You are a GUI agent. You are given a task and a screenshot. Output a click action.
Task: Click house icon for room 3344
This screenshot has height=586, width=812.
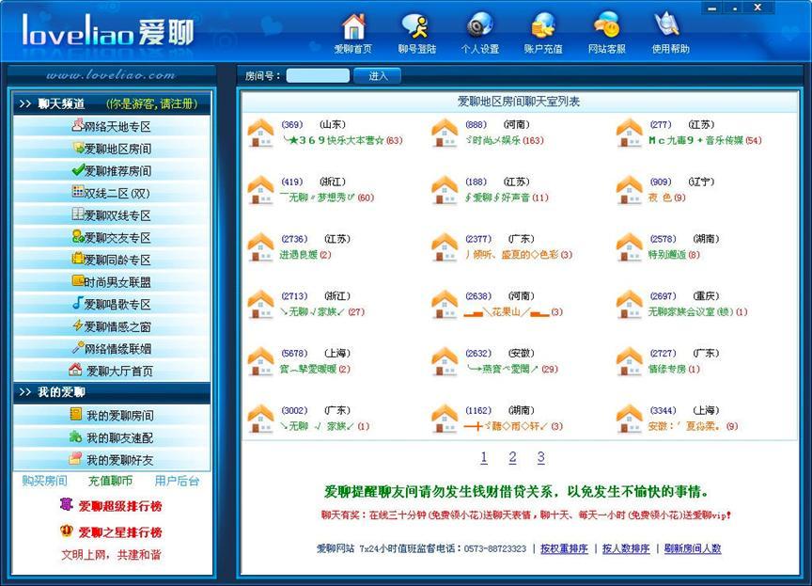click(629, 419)
